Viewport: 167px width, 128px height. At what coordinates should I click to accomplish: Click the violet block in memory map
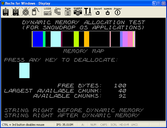[125, 39]
